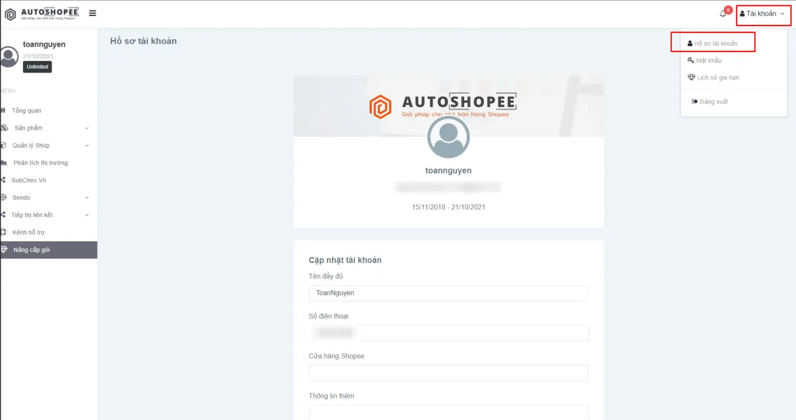Click the diamond icon next to Lịch sử gia hạn
Image resolution: width=796 pixels, height=420 pixels.
pyautogui.click(x=691, y=78)
